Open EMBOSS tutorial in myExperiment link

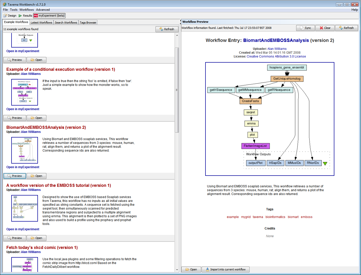(23, 229)
